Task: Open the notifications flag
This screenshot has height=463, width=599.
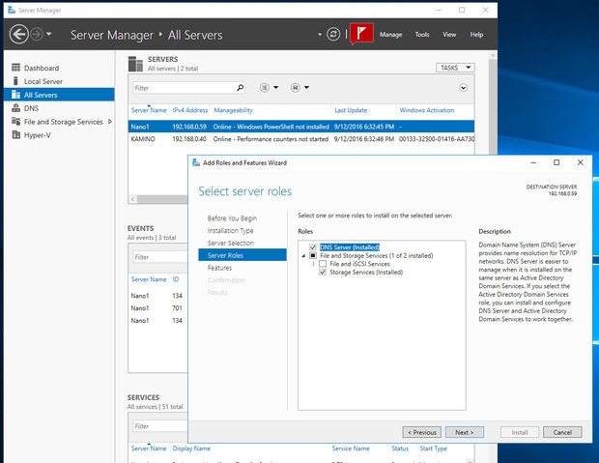Action: point(361,34)
